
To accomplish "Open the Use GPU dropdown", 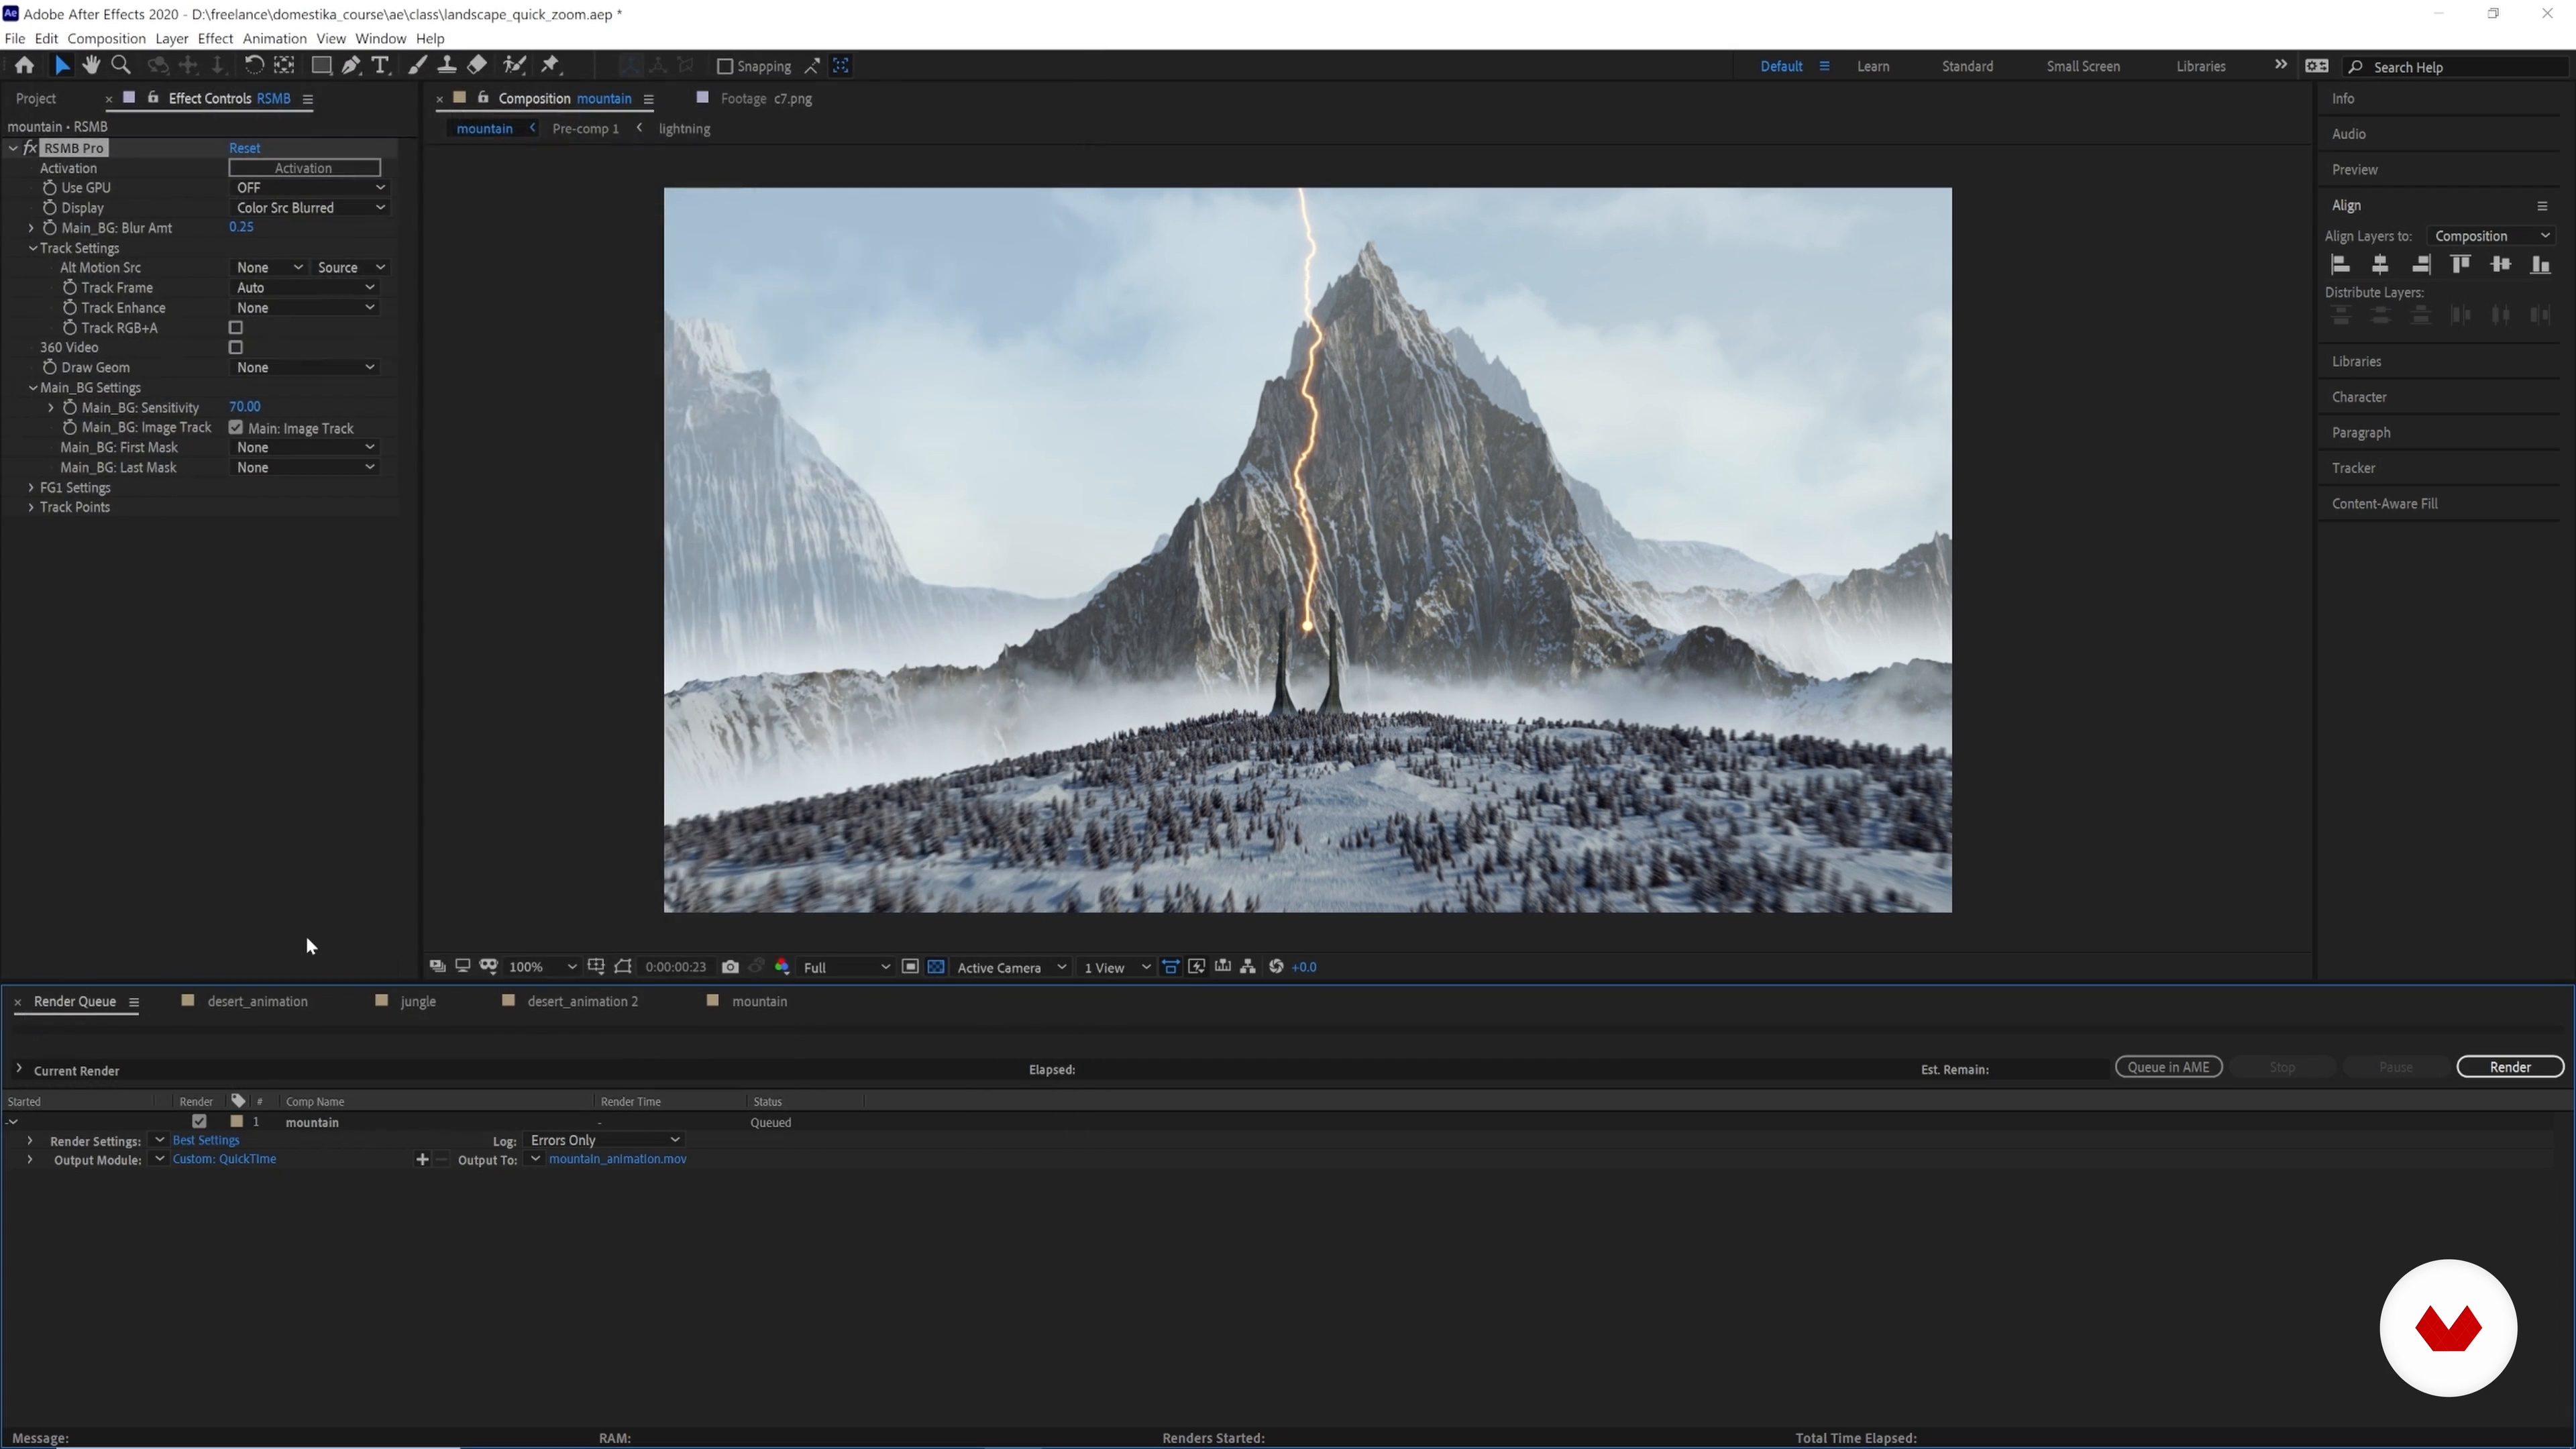I will 309,188.
